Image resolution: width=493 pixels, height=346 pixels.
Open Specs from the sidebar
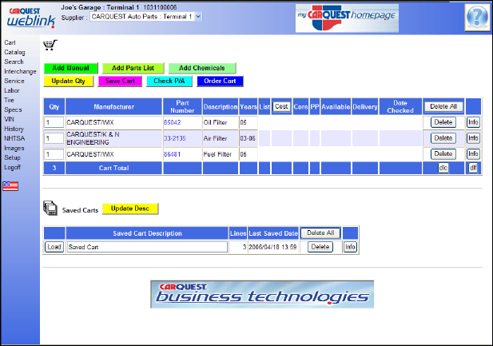click(13, 109)
